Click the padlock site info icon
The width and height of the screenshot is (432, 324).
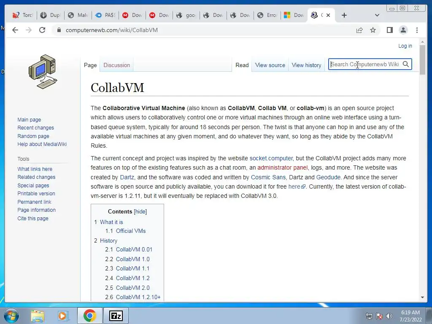(x=59, y=30)
